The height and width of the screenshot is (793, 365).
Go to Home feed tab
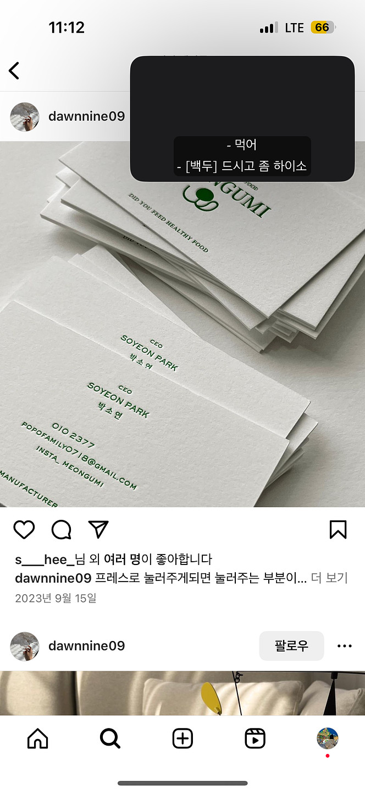point(37,738)
